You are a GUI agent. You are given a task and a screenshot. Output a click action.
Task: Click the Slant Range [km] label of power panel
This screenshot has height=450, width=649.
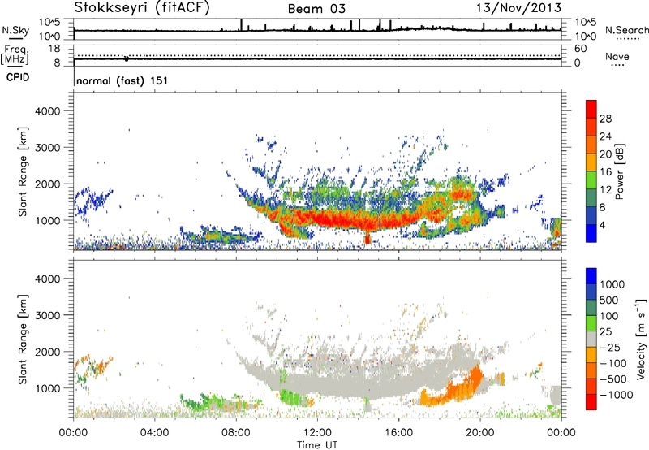click(x=23, y=171)
